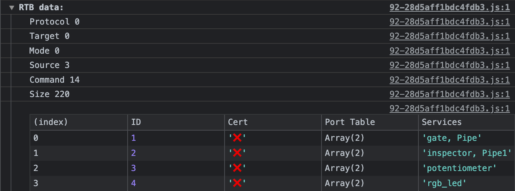Sort table by Services column header
515x191 pixels.
coord(442,122)
